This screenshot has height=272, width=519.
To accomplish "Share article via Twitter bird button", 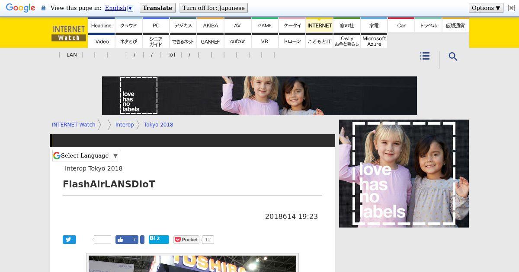I will (x=69, y=240).
